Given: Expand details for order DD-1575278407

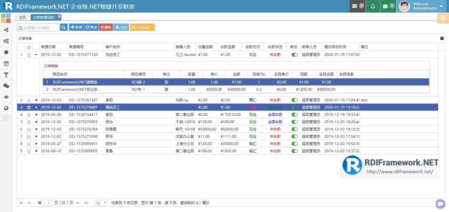Looking at the screenshot, I should click(36, 107).
